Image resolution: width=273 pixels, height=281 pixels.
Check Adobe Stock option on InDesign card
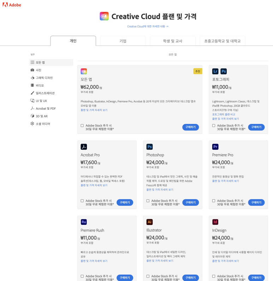tap(214, 276)
